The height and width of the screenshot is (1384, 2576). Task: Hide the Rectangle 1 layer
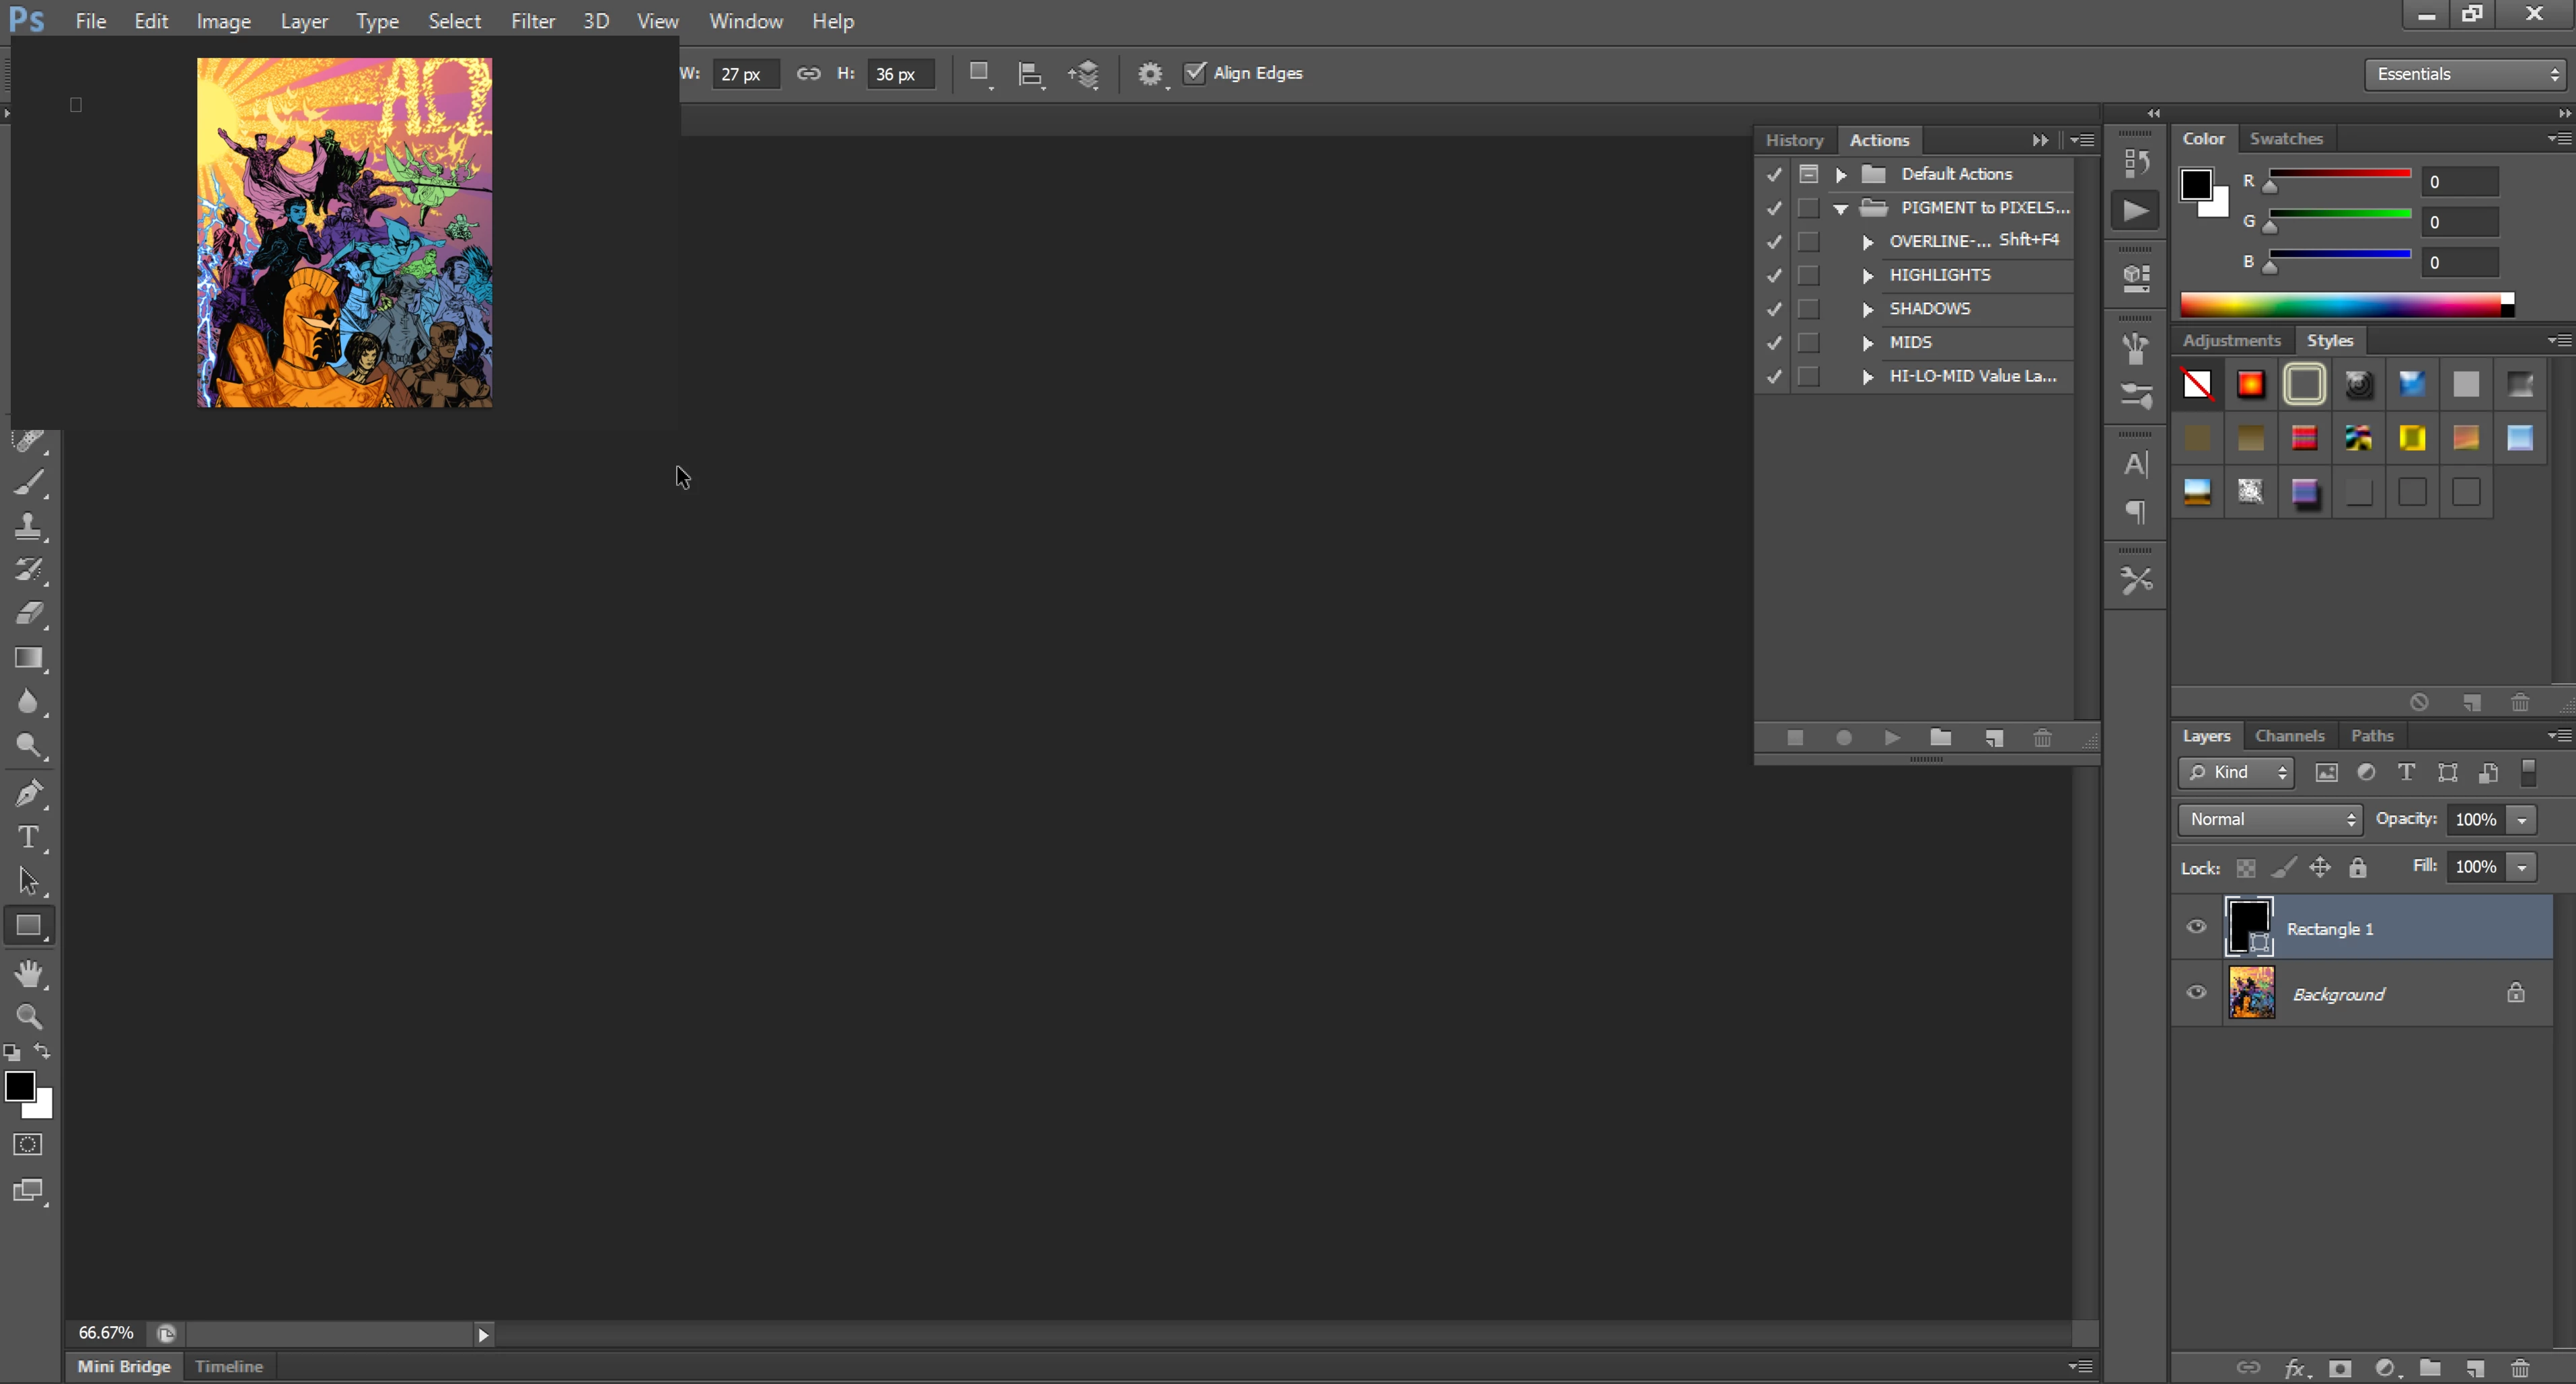[2196, 927]
